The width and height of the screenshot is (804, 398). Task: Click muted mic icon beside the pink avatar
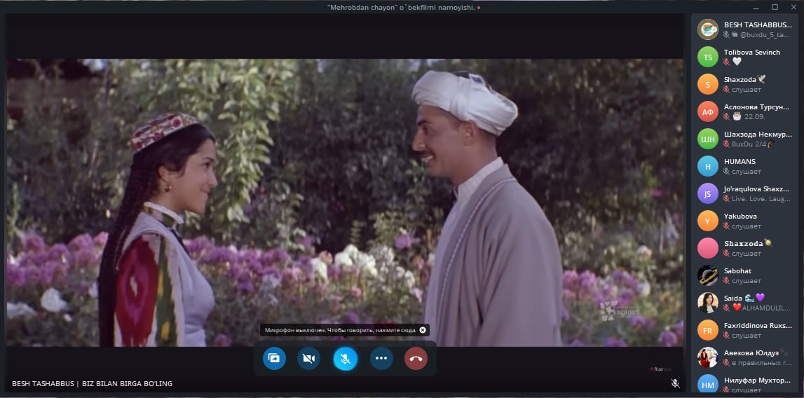click(726, 254)
